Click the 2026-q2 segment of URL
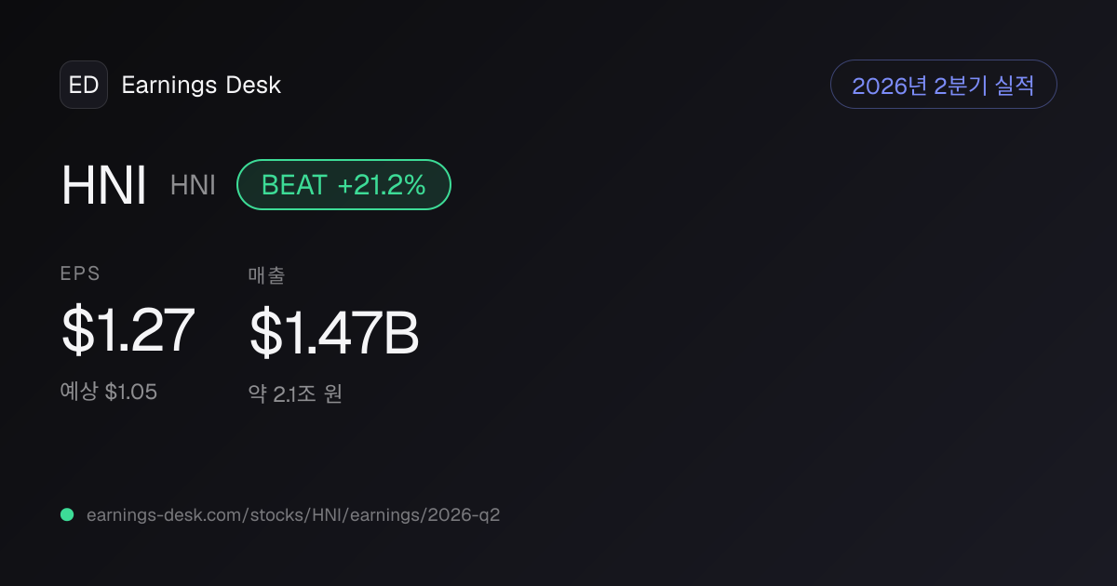Screen dimensions: 1117x586 pyautogui.click(x=465, y=514)
